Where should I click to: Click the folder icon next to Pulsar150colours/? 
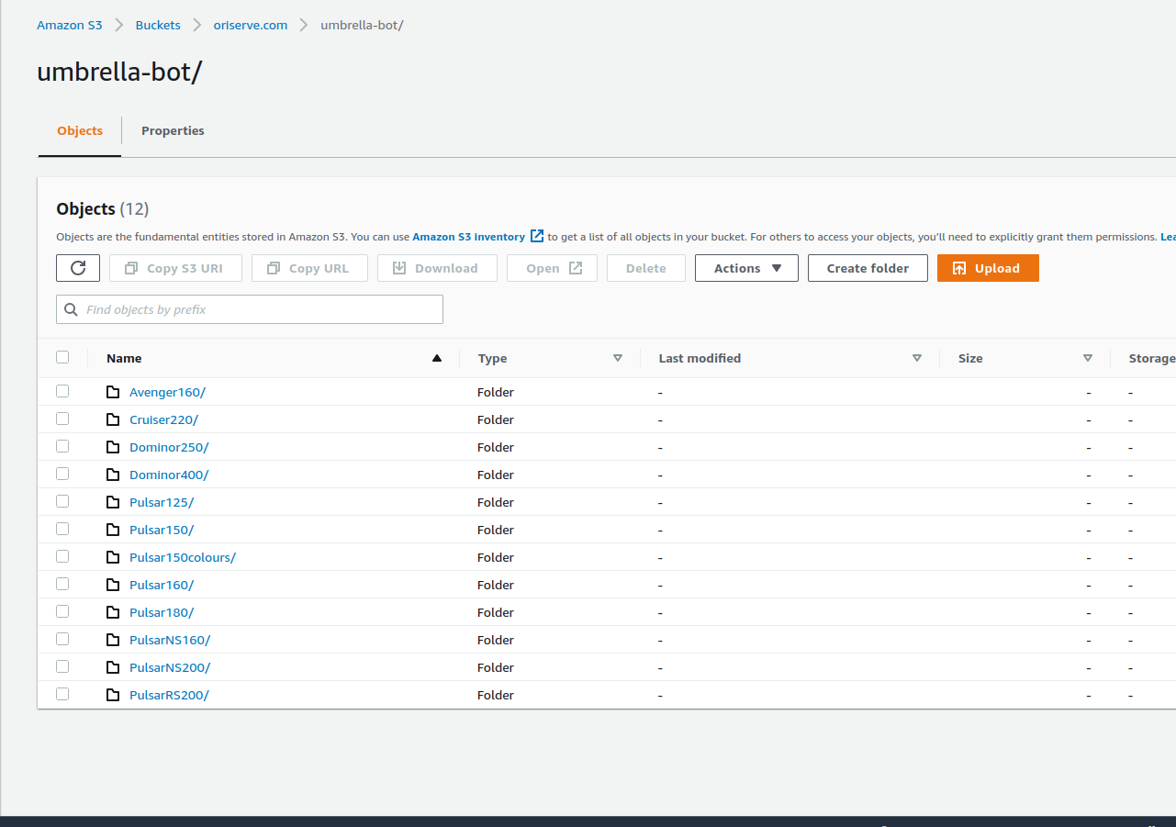tap(113, 557)
